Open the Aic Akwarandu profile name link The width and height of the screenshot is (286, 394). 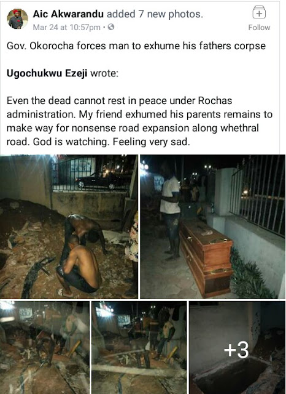[x=68, y=14]
